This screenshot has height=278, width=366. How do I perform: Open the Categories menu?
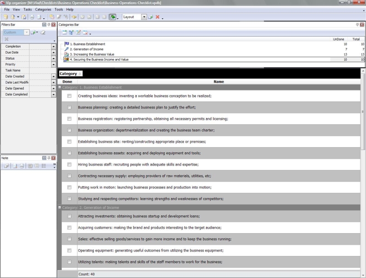pos(43,9)
